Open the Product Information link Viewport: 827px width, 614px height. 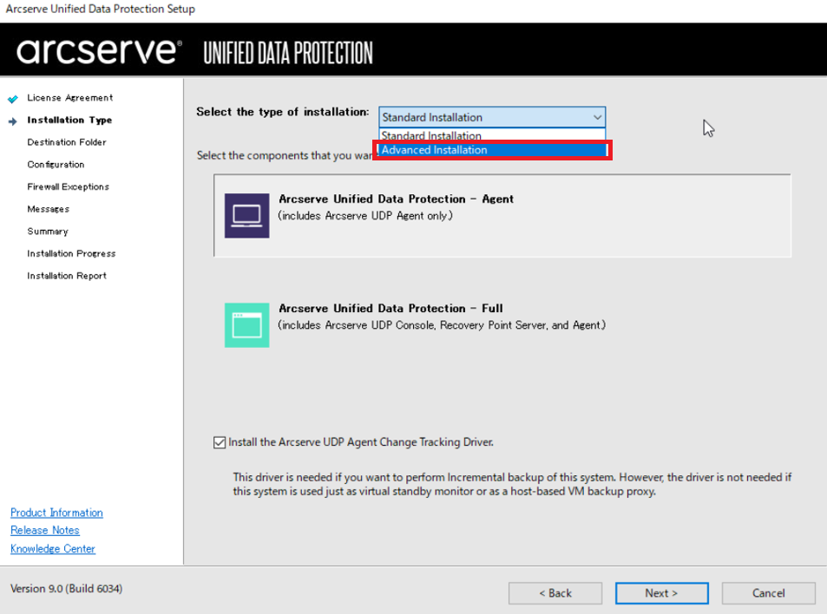click(57, 513)
